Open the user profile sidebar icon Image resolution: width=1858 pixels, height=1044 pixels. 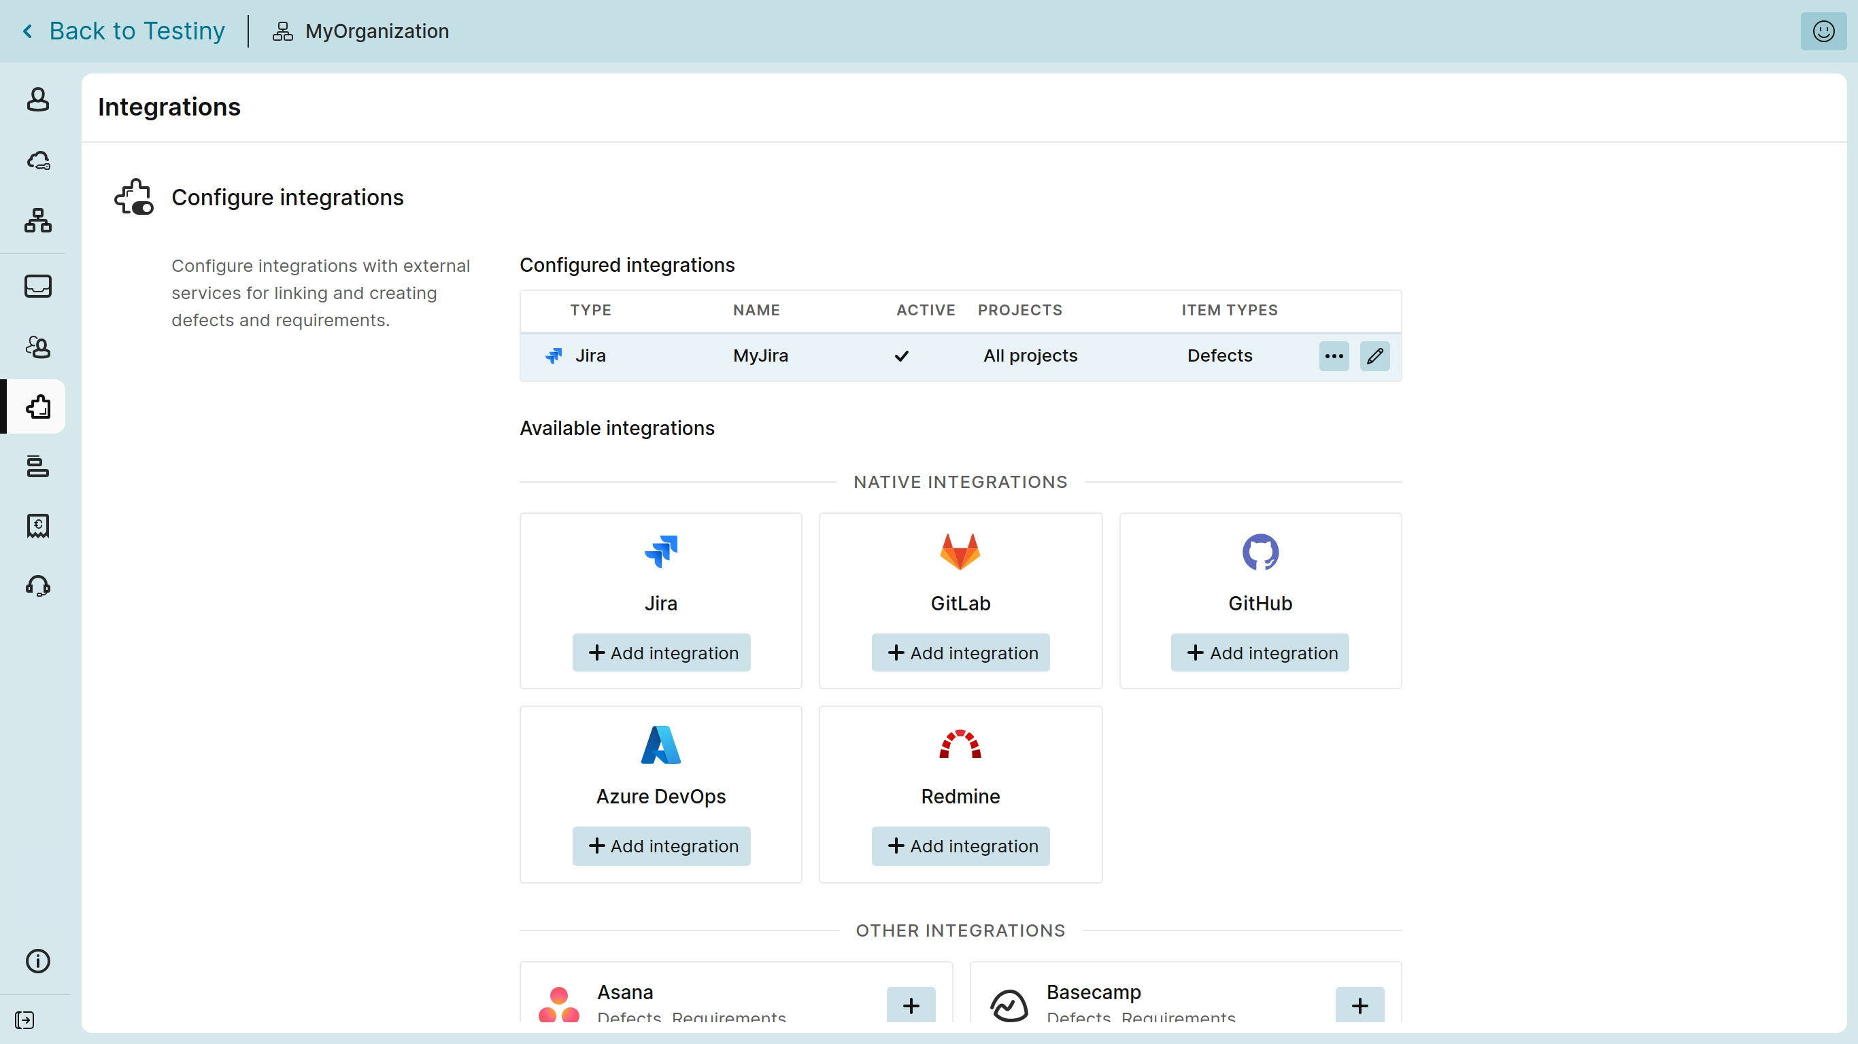pos(37,99)
